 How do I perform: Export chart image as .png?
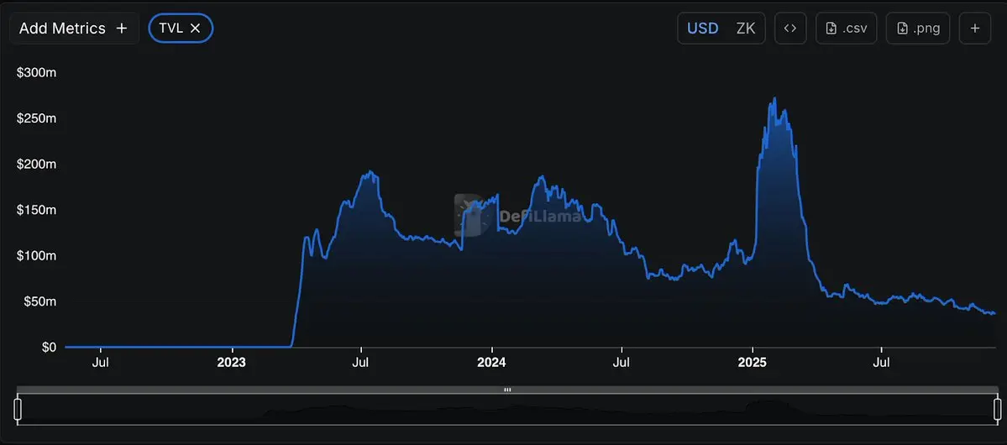click(x=918, y=29)
